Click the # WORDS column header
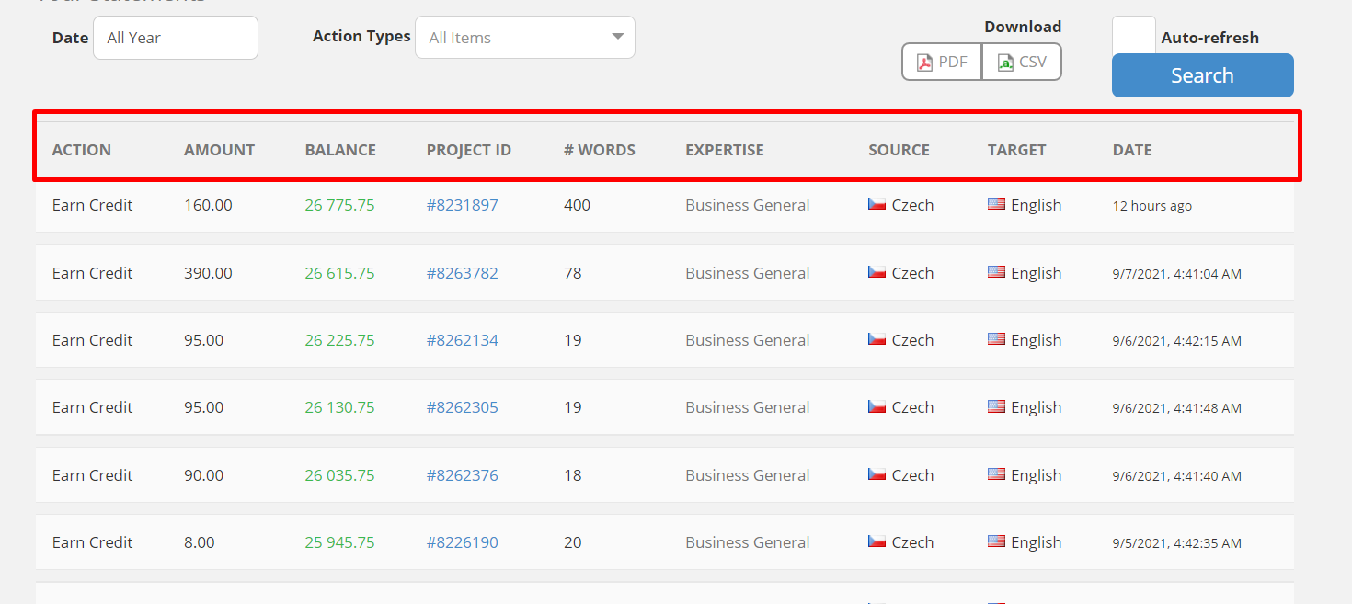This screenshot has height=604, width=1352. (600, 150)
